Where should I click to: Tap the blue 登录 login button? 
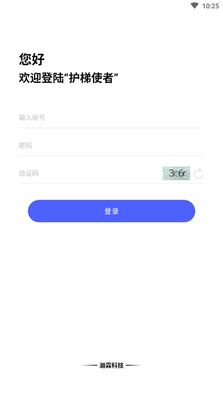(x=111, y=211)
